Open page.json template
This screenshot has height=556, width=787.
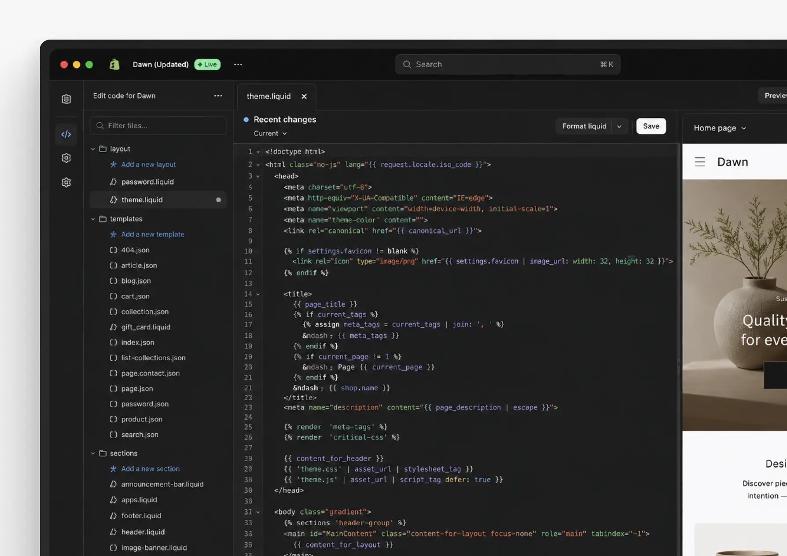point(137,388)
